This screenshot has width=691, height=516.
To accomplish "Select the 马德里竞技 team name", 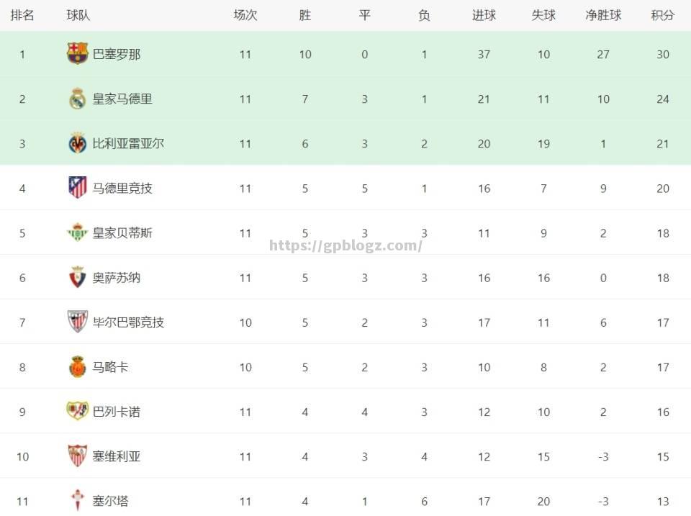I will pyautogui.click(x=122, y=188).
